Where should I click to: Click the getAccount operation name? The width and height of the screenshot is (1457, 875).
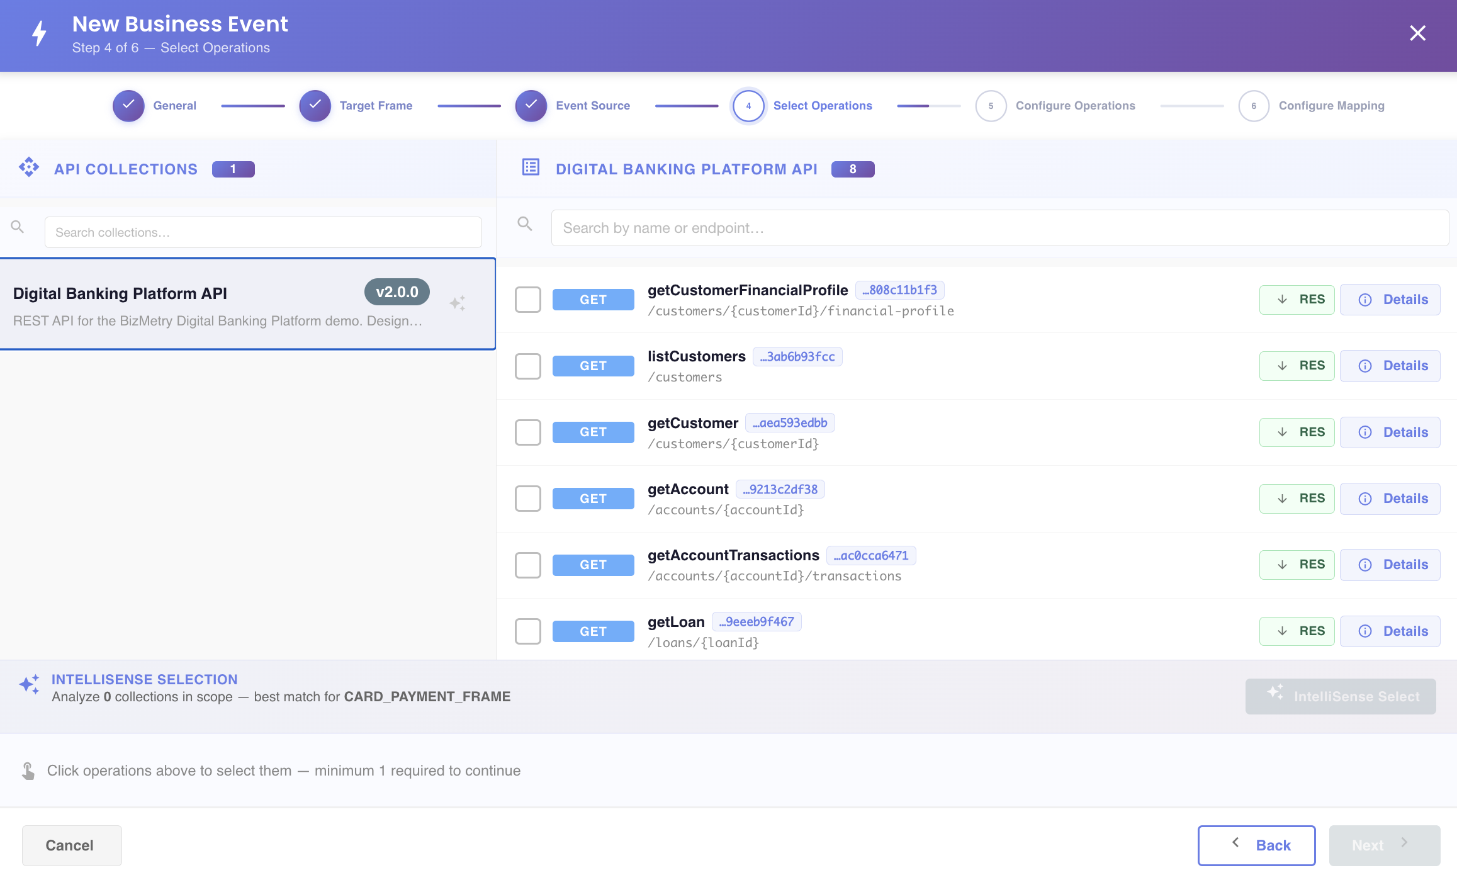point(688,489)
